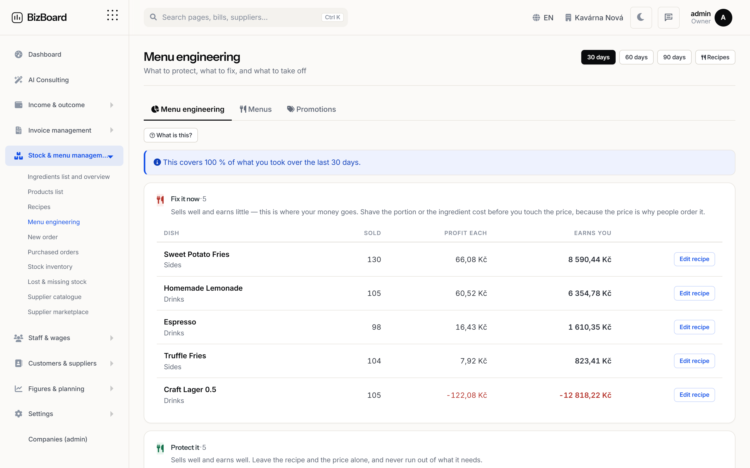The width and height of the screenshot is (750, 468).
Task: Open Companies (admin) menu item
Action: click(58, 439)
